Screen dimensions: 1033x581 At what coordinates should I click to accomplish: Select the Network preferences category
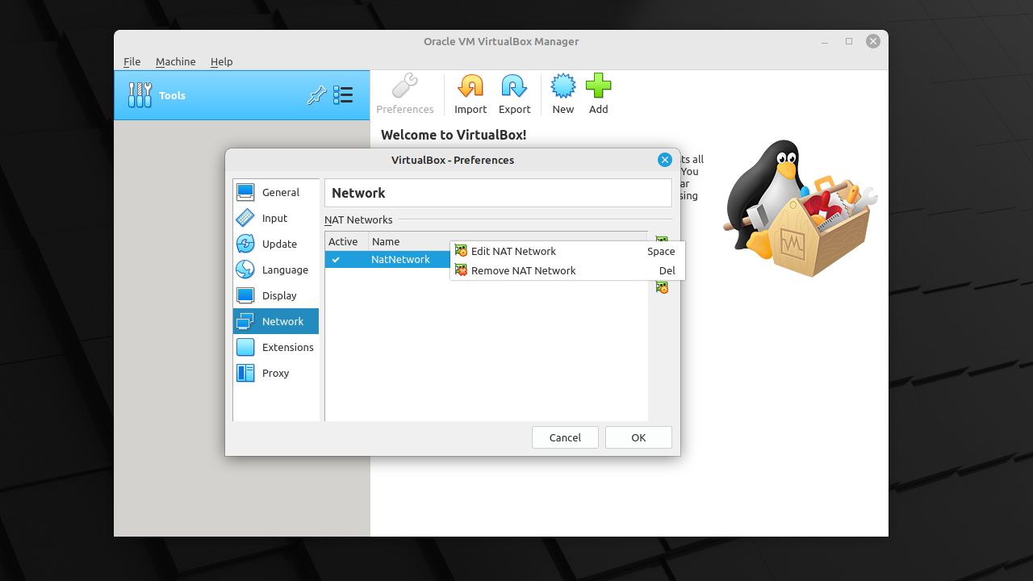click(276, 321)
